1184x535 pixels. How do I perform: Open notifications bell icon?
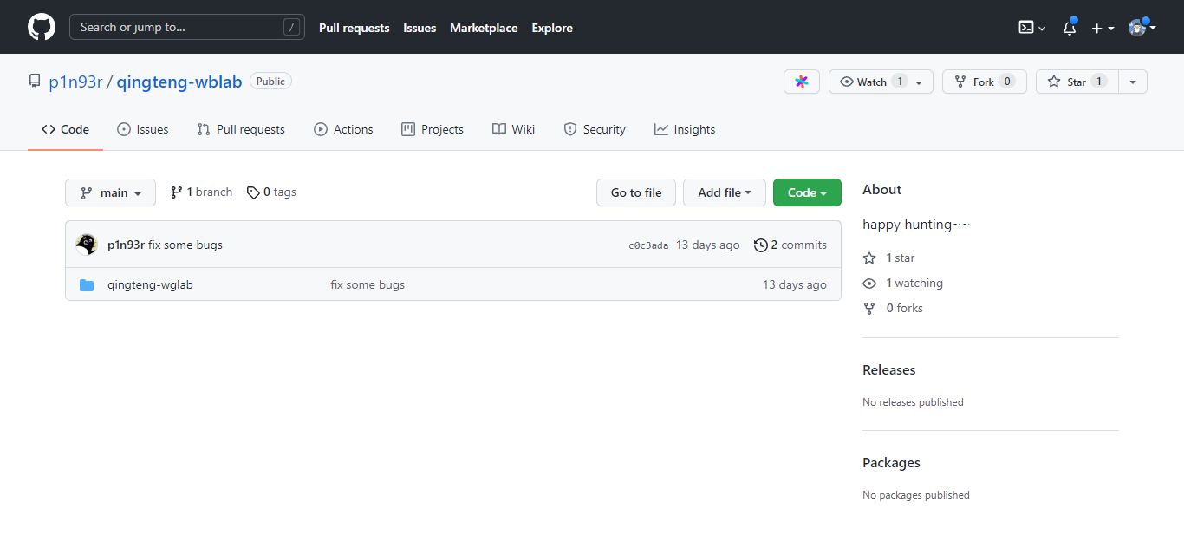coord(1070,28)
